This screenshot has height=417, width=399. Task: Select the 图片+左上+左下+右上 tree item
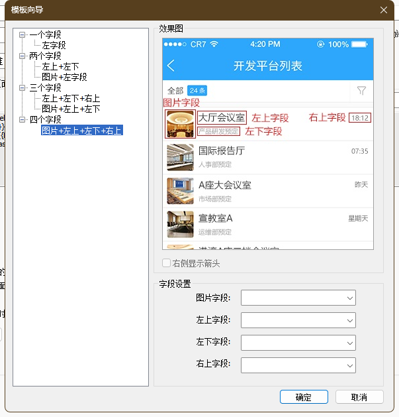[x=81, y=131]
